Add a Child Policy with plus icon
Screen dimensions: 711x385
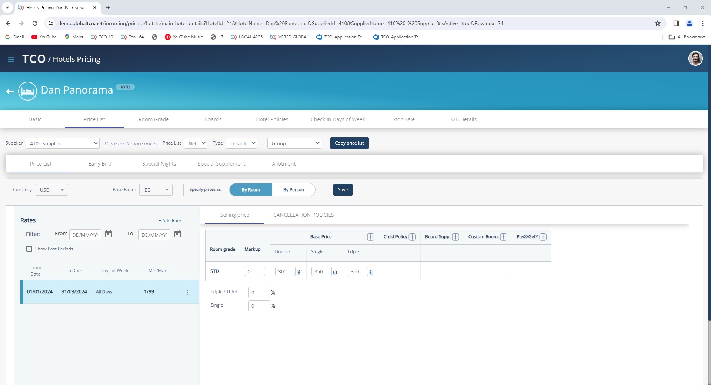pos(412,237)
